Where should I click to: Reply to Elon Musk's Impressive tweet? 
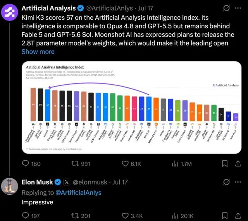click(31, 216)
